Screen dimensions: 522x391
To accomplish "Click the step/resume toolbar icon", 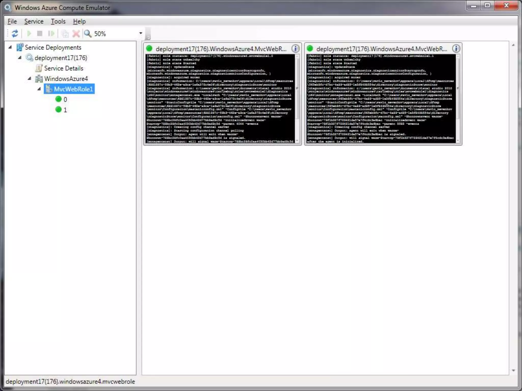I will pyautogui.click(x=51, y=34).
